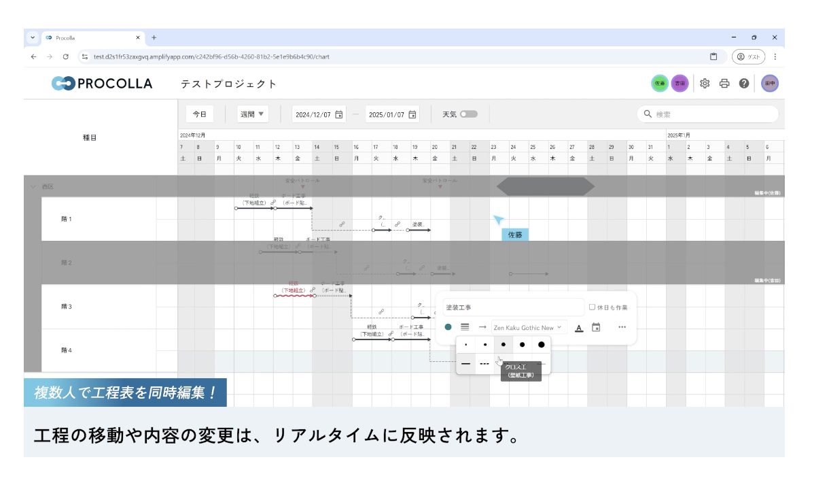Open calendar picker for start date 2024/12/07

338,114
